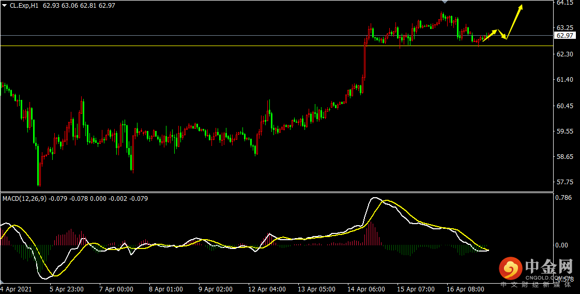The width and height of the screenshot is (580, 294).
Task: Click the 0.00 MACD zero level label
Action: [x=562, y=245]
